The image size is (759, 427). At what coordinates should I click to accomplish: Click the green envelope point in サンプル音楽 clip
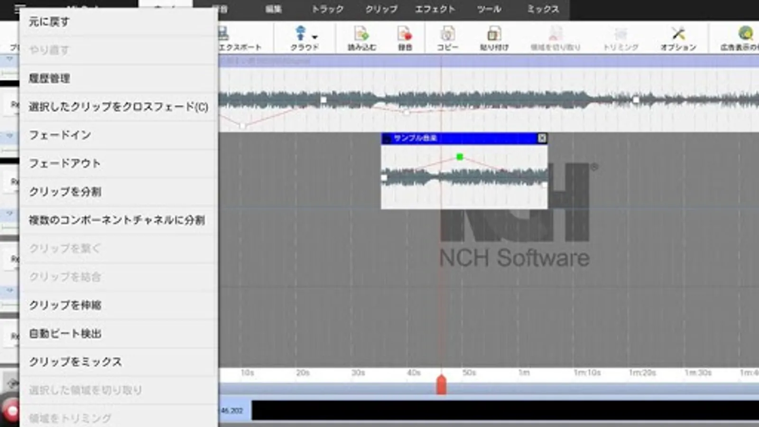[459, 157]
